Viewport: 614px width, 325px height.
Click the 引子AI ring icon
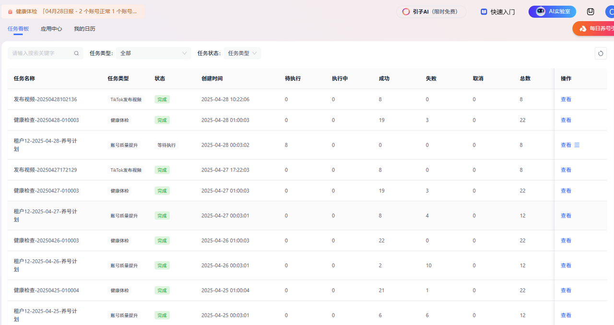(x=406, y=12)
